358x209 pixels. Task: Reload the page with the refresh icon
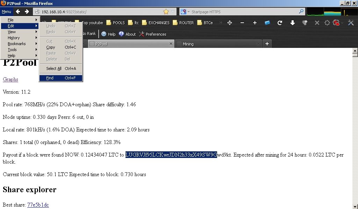click(280, 23)
